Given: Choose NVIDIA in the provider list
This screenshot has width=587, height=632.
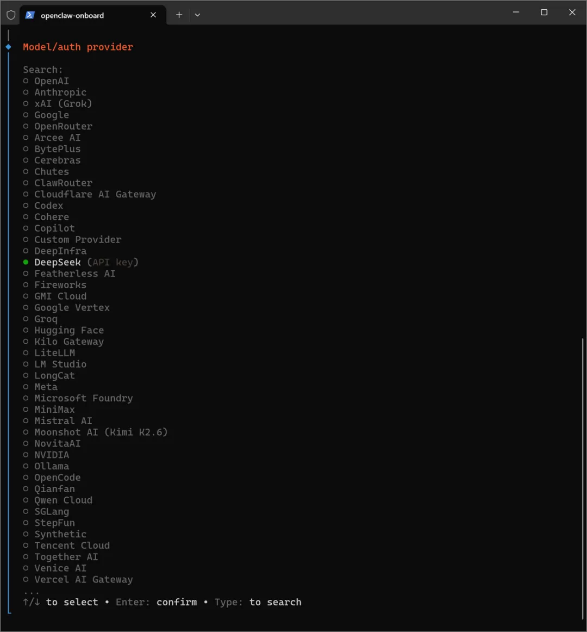Looking at the screenshot, I should pyautogui.click(x=46, y=455).
